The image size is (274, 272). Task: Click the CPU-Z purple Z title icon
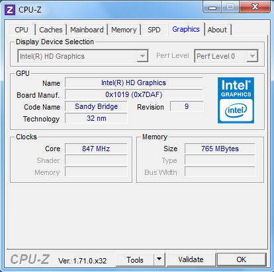10,10
